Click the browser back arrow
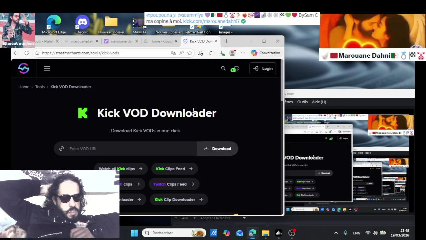The height and width of the screenshot is (240, 426). click(16, 53)
